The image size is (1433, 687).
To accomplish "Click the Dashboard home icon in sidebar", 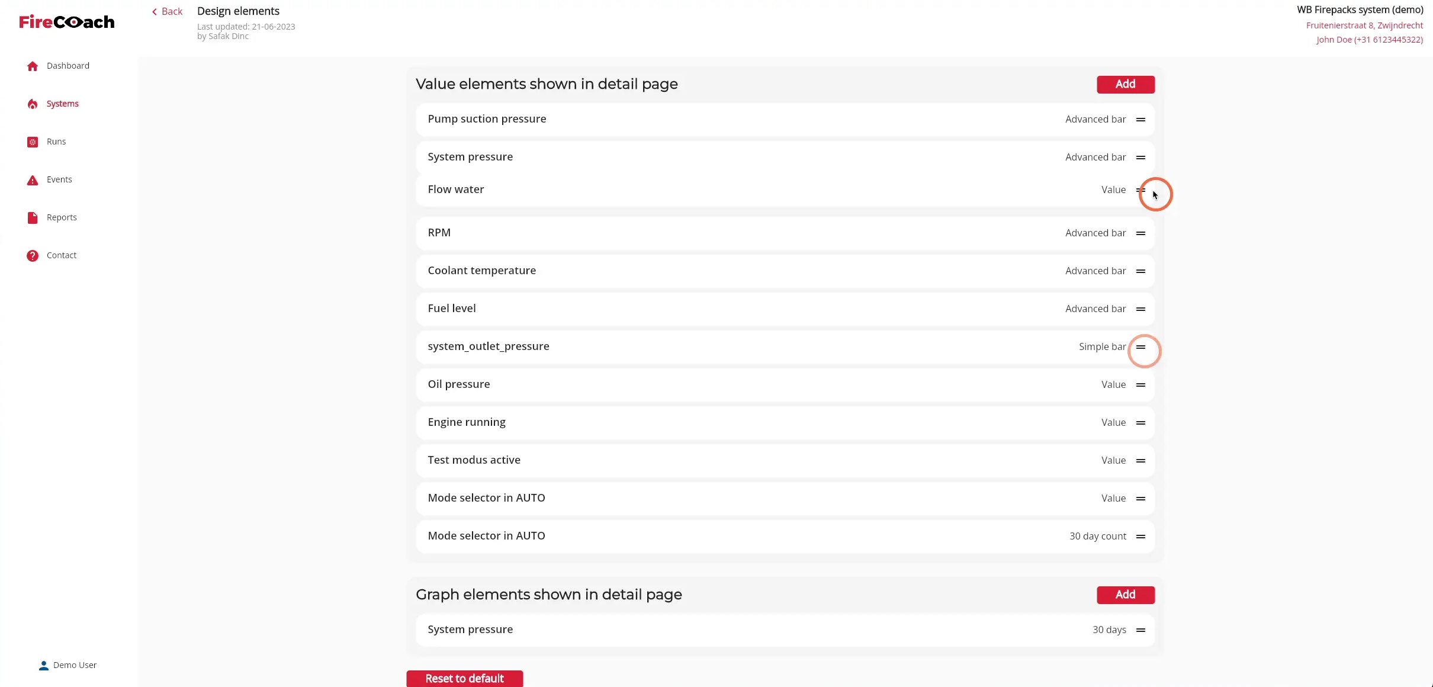I will 33,66.
